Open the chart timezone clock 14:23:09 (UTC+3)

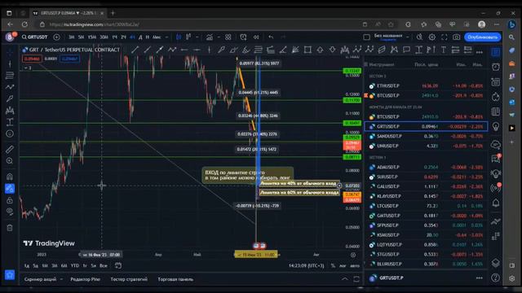tap(307, 265)
